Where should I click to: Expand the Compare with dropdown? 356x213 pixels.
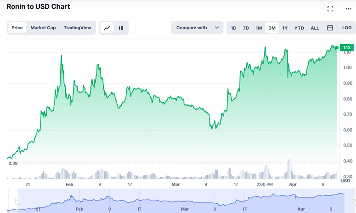197,27
